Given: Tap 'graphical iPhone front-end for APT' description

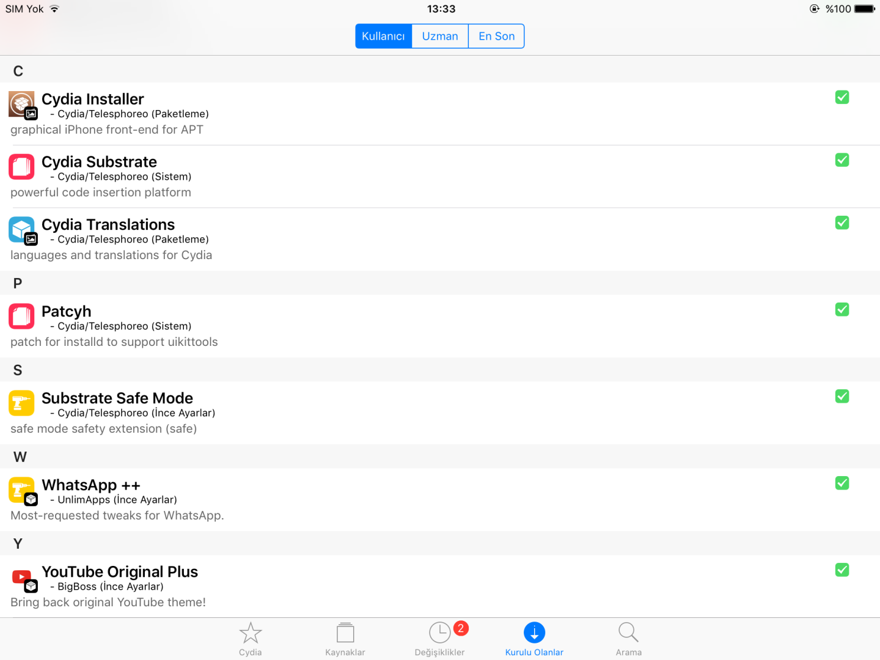Looking at the screenshot, I should (x=107, y=130).
